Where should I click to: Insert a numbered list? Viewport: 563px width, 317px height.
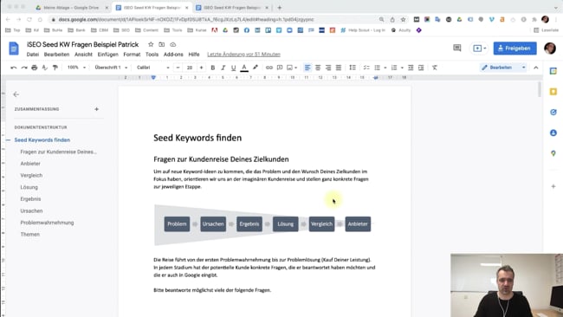394,68
